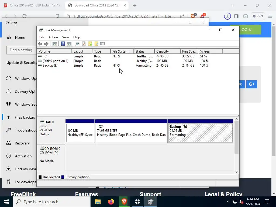Click the Find a setting search box
The height and width of the screenshot is (207, 276).
22,50
